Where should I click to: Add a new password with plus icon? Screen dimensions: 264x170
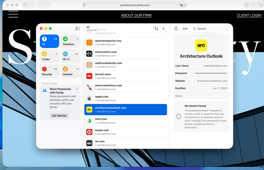[x=163, y=29]
